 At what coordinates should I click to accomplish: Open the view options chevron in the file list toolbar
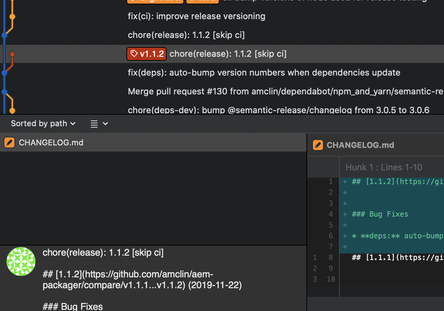(105, 123)
